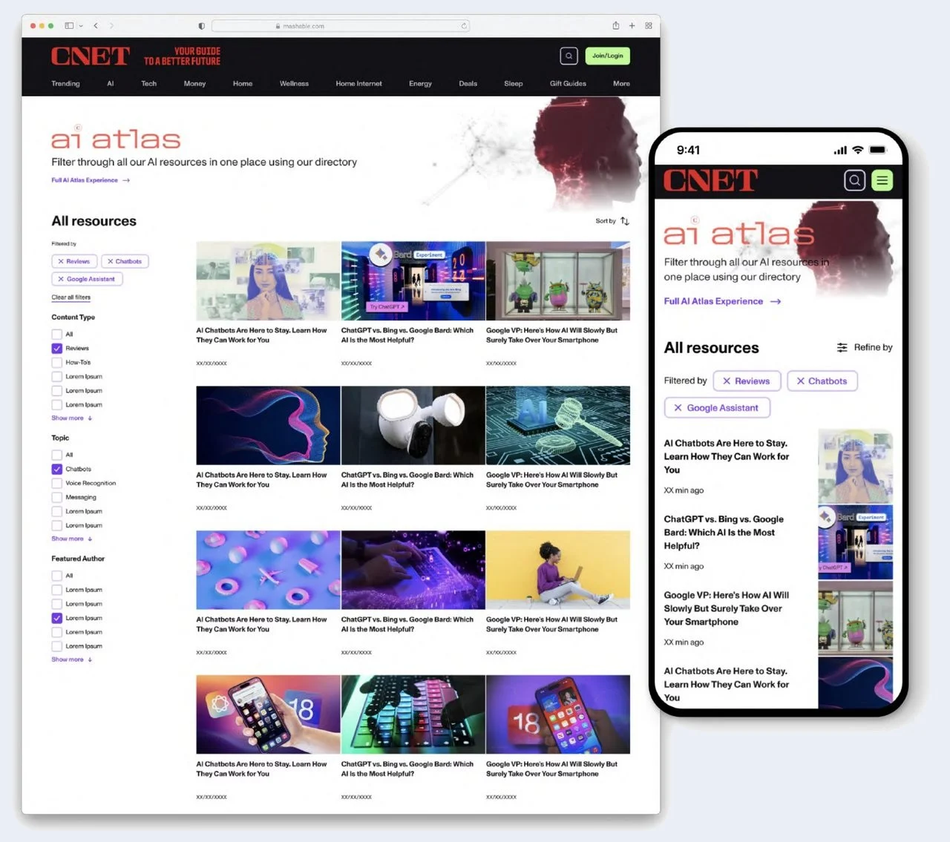Open the Sleep nav item
Image resolution: width=950 pixels, height=842 pixels.
513,84
